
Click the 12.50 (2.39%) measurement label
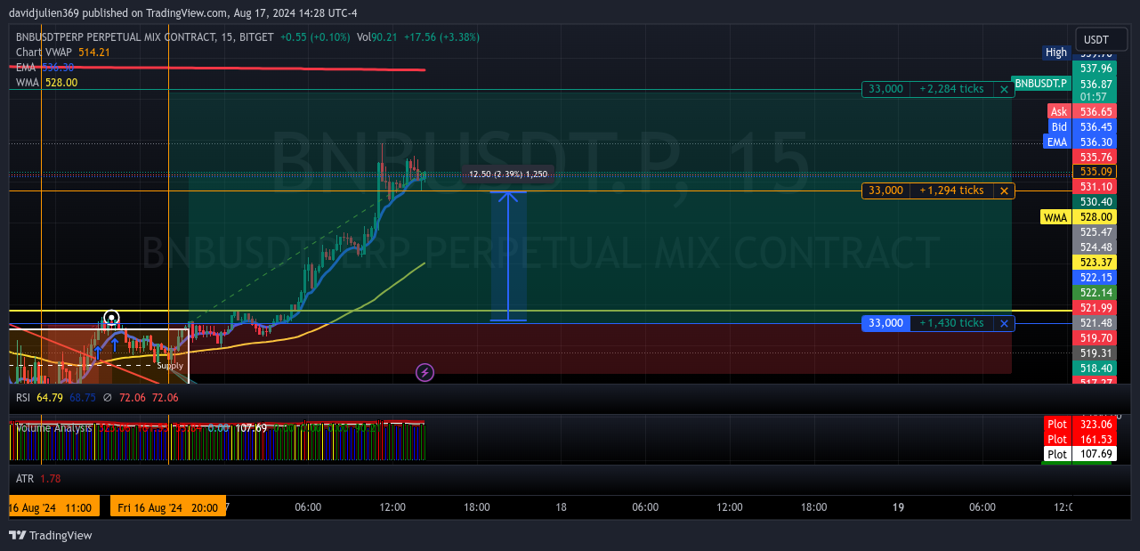coord(508,174)
